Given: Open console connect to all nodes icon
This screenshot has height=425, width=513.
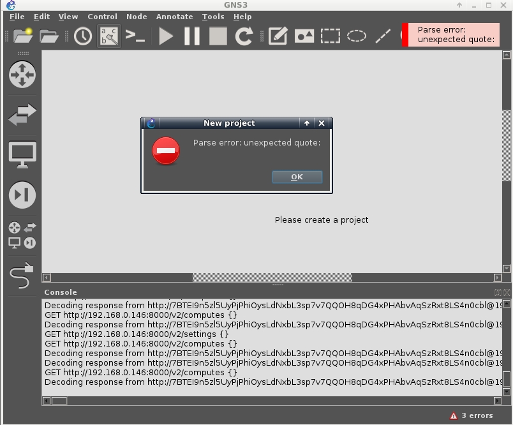Looking at the screenshot, I should pos(135,36).
